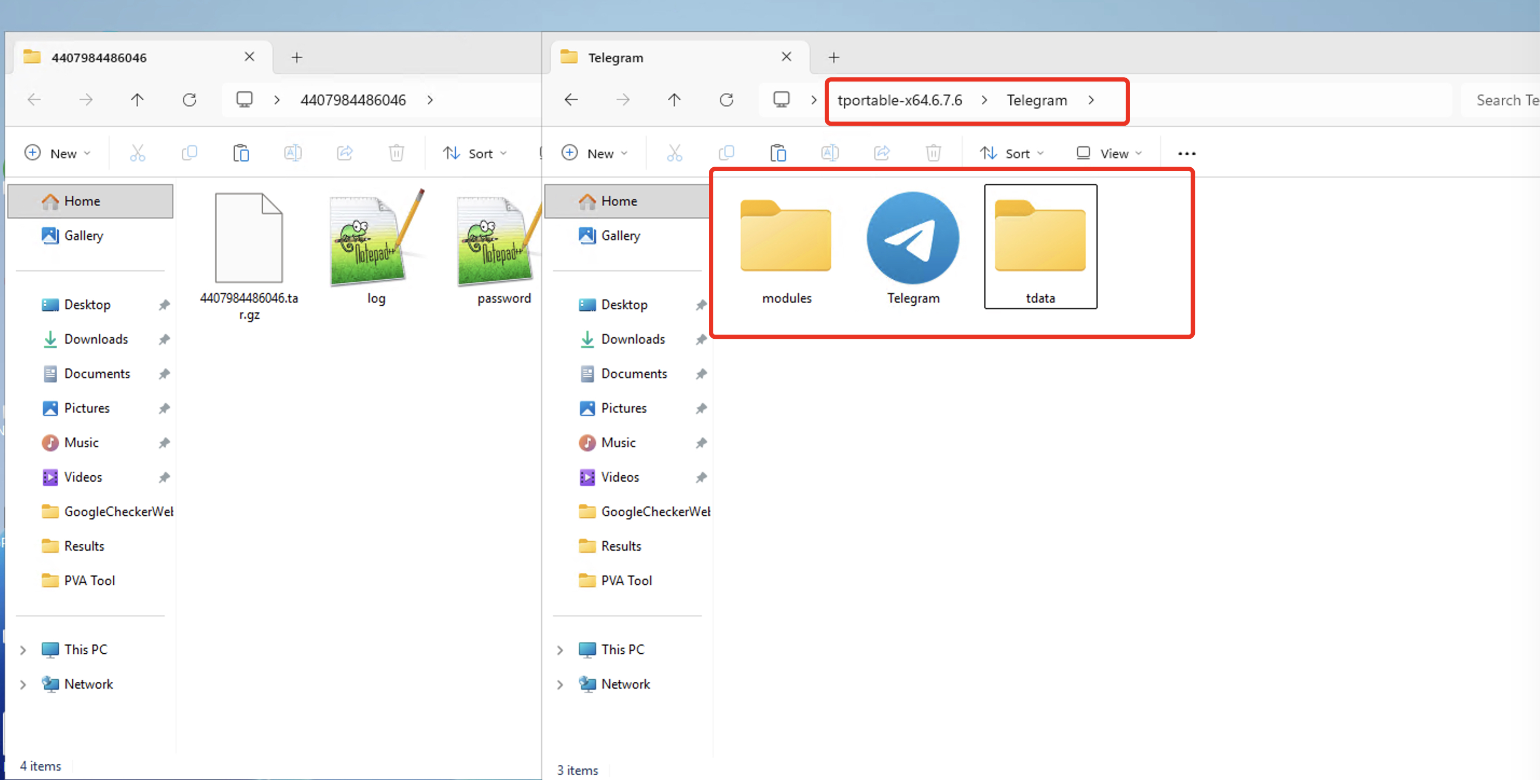Open the View dropdown menu
This screenshot has width=1540, height=780.
(x=1109, y=153)
